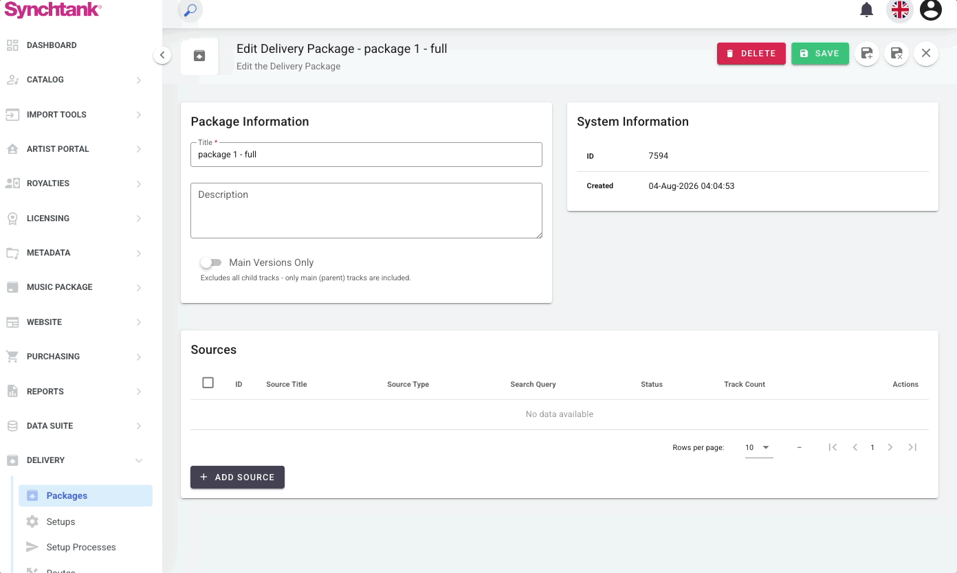This screenshot has height=573, width=957.
Task: Click the red Delete button
Action: click(x=751, y=54)
